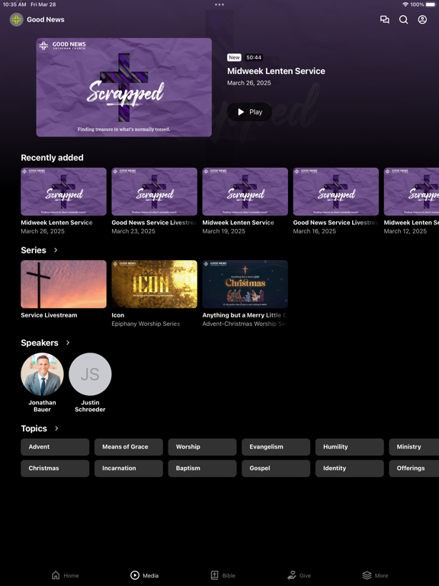439x586 pixels.
Task: Click the March 23, 2025 date
Action: [133, 231]
